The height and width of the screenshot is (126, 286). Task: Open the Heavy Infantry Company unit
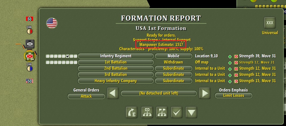tap(116, 81)
